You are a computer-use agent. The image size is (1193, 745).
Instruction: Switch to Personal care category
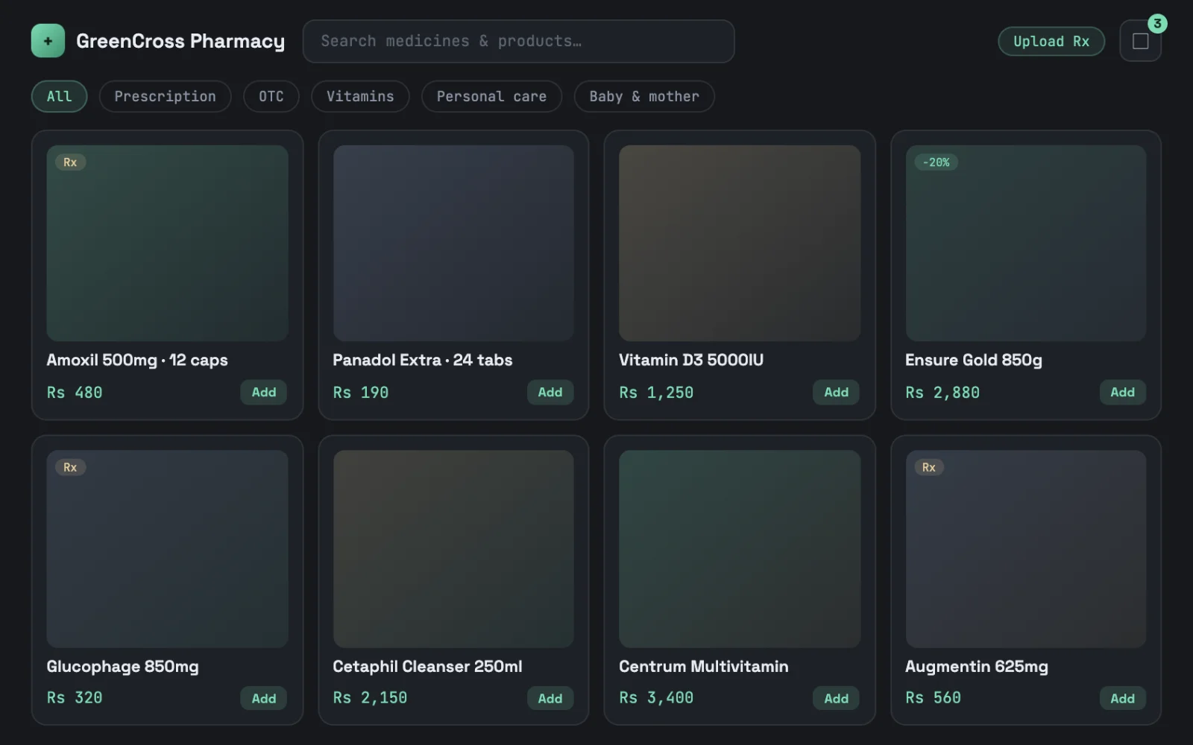click(491, 96)
